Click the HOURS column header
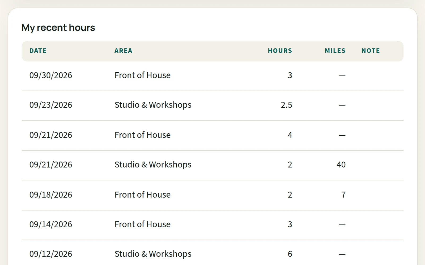425x265 pixels. click(280, 51)
